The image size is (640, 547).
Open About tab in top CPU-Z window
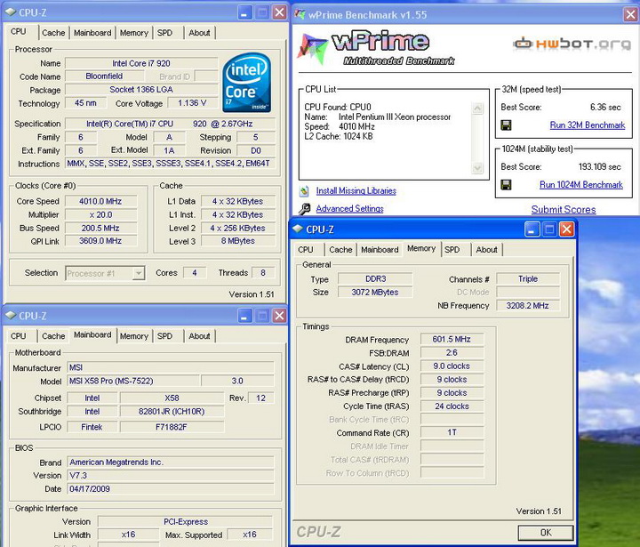199,33
